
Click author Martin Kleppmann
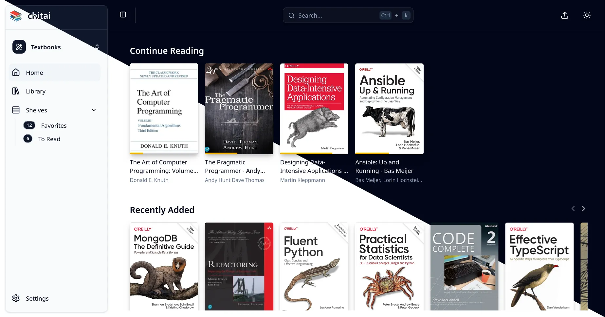302,180
